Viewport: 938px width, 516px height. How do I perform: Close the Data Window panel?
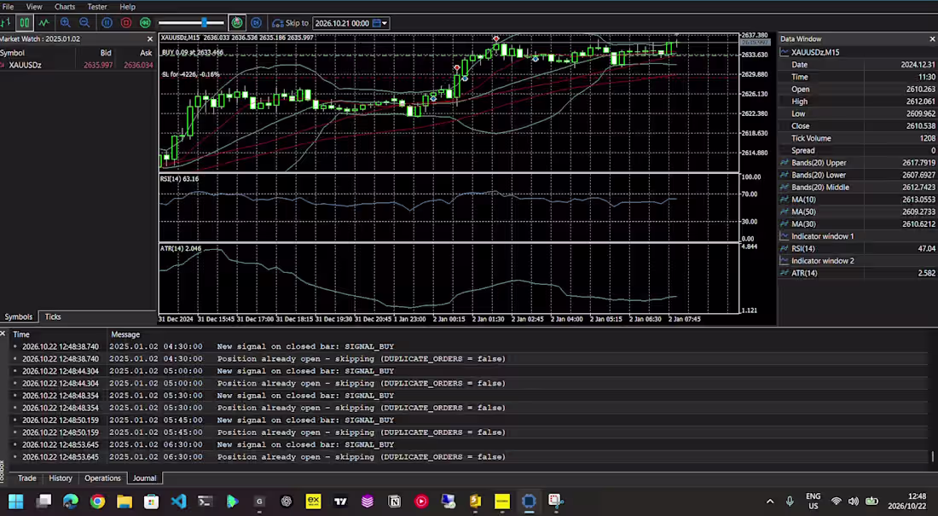click(x=932, y=39)
